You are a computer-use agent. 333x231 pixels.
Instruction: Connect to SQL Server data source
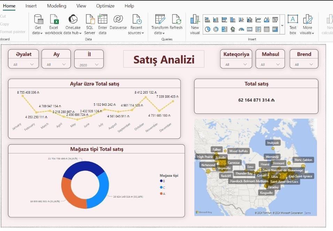(x=90, y=24)
